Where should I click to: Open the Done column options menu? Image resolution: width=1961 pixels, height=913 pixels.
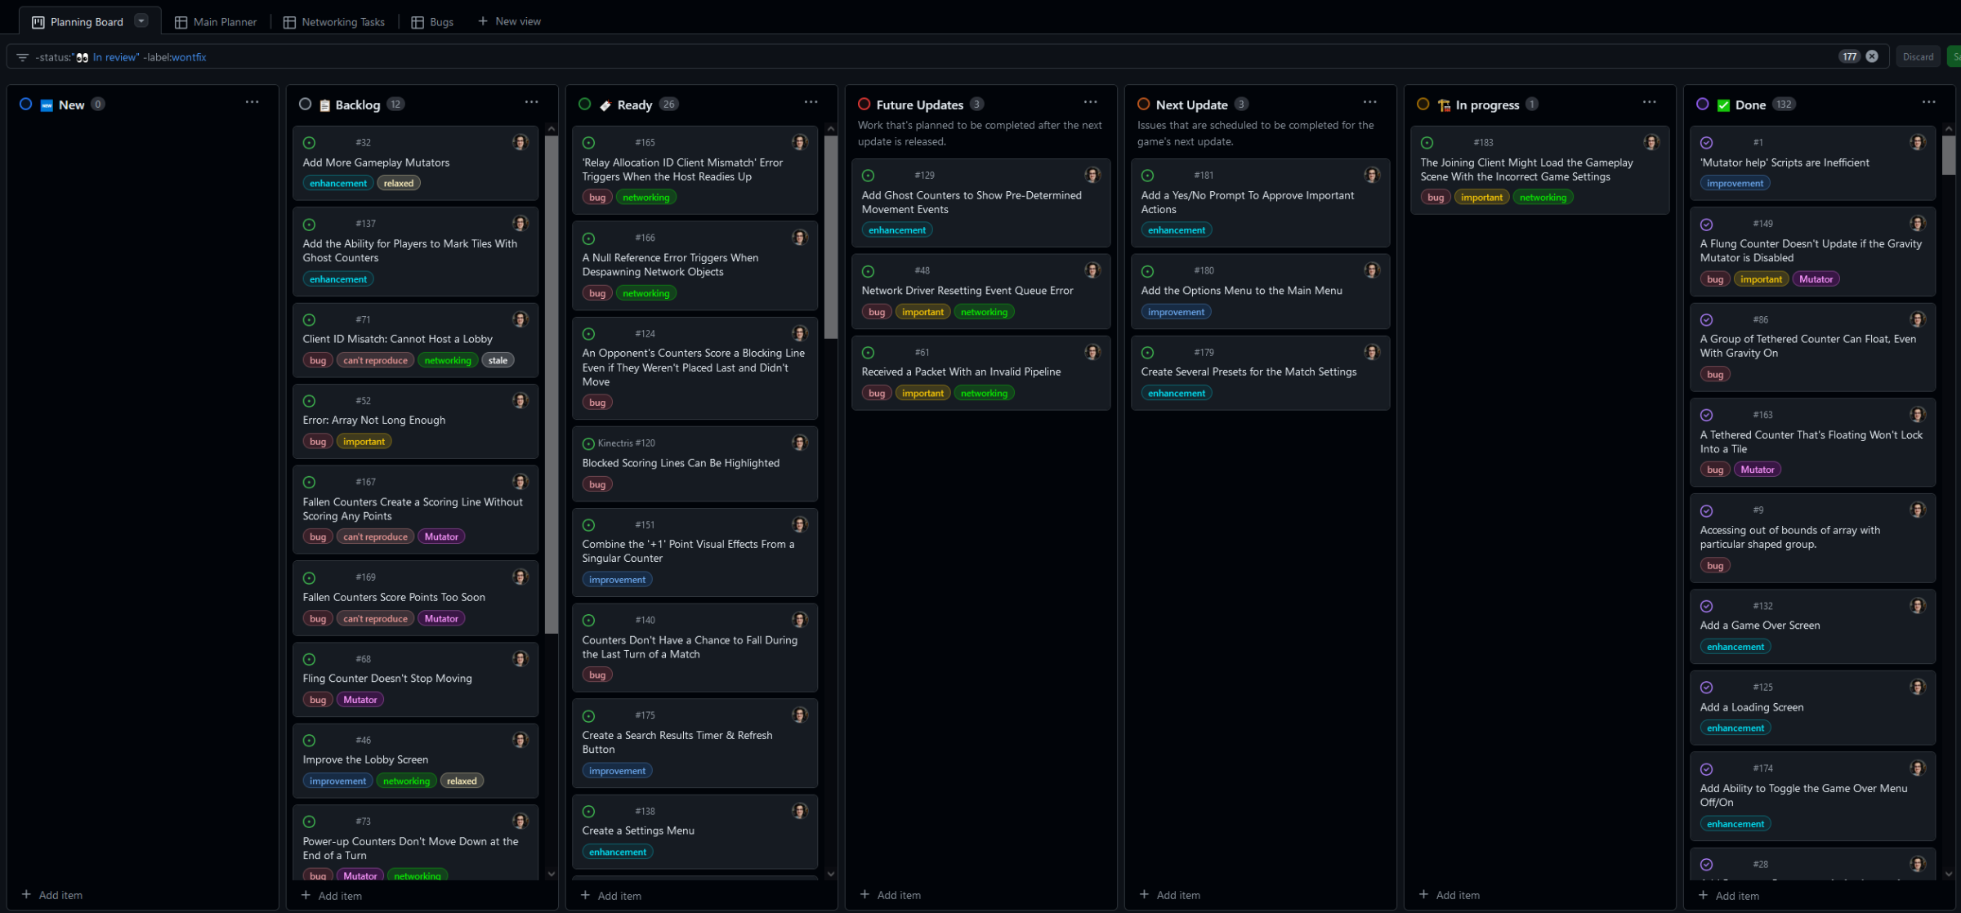pos(1928,101)
